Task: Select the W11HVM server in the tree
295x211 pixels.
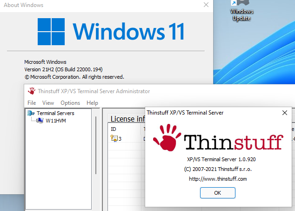Action: click(56, 121)
